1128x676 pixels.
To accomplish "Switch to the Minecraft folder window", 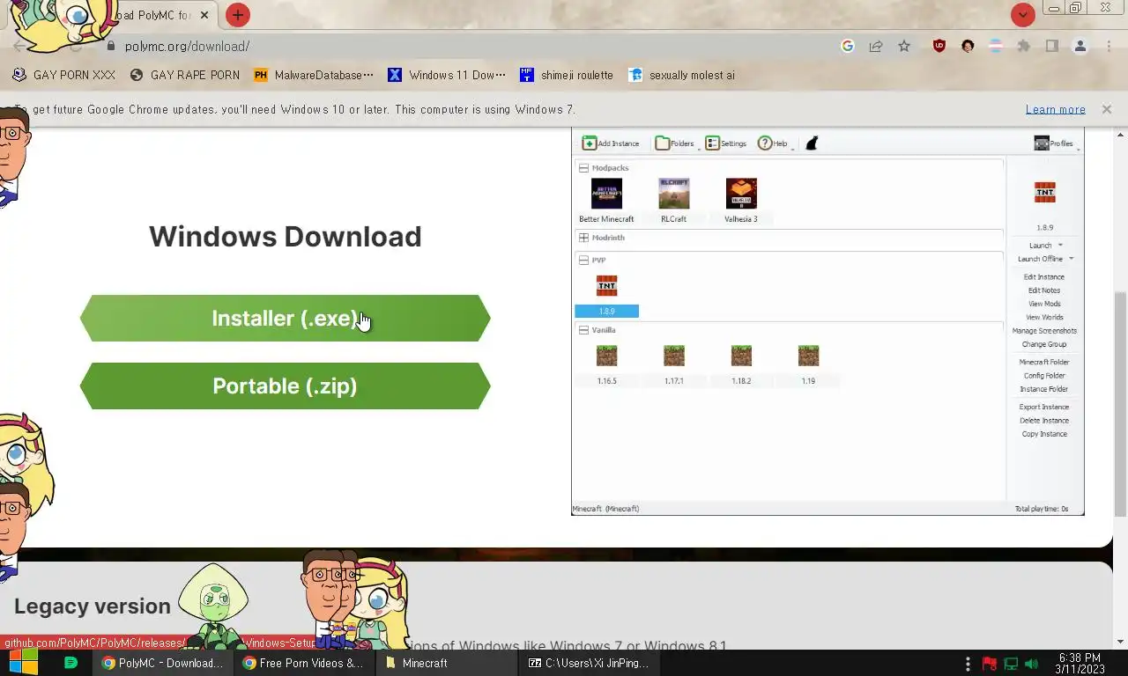I will pos(447,663).
